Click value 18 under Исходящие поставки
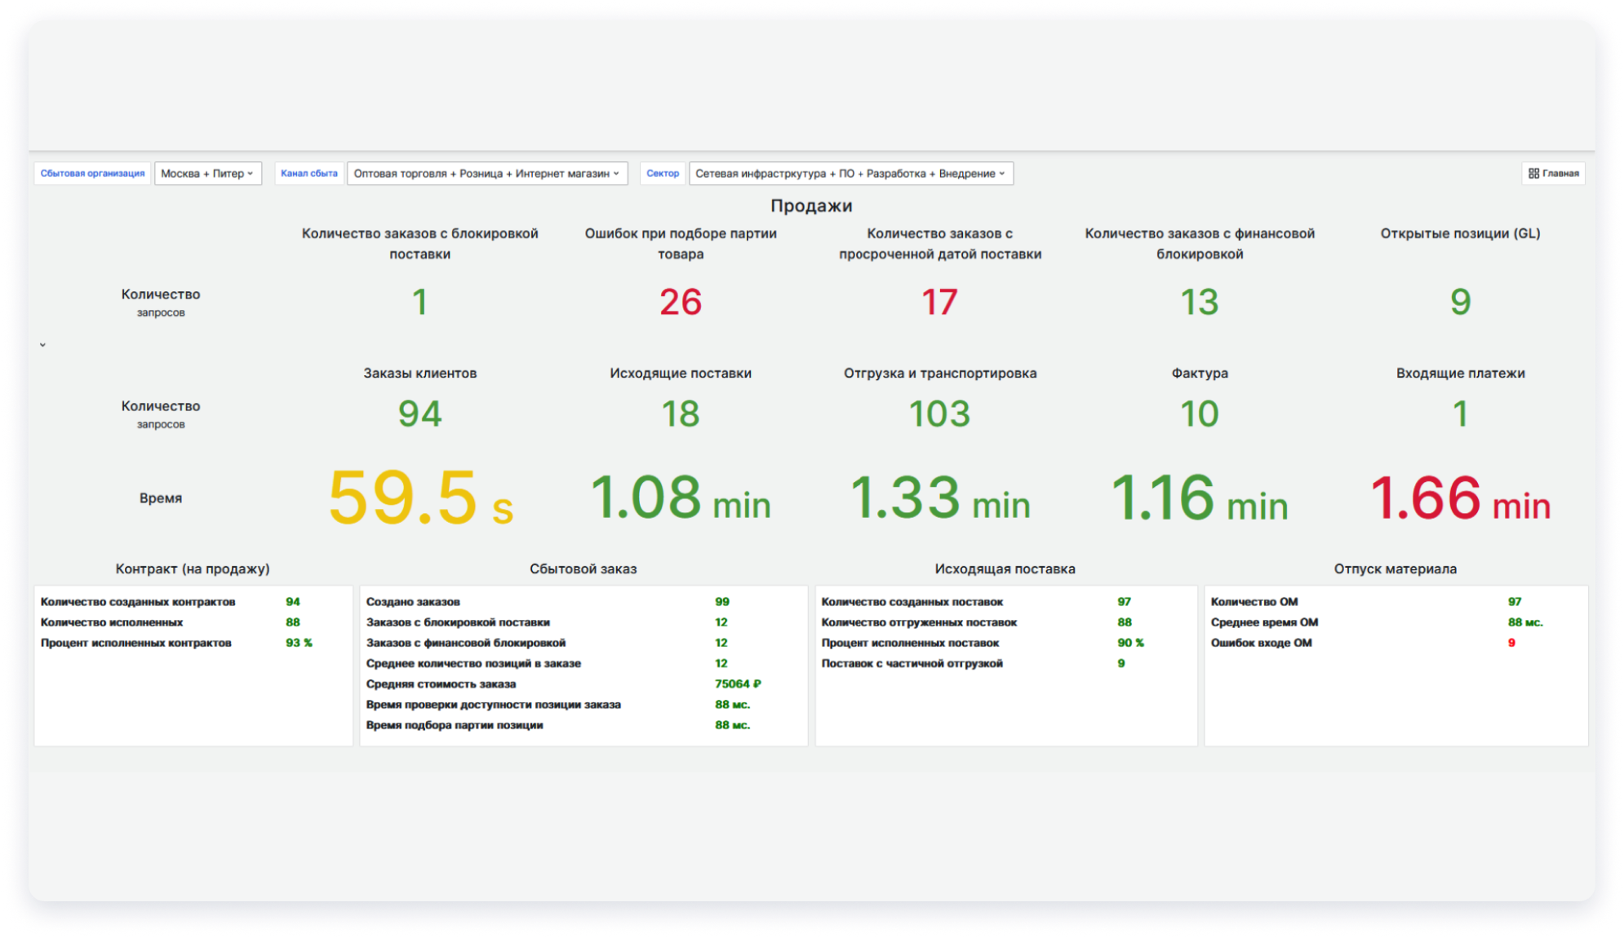Screen dimensions: 1624x938 click(681, 414)
